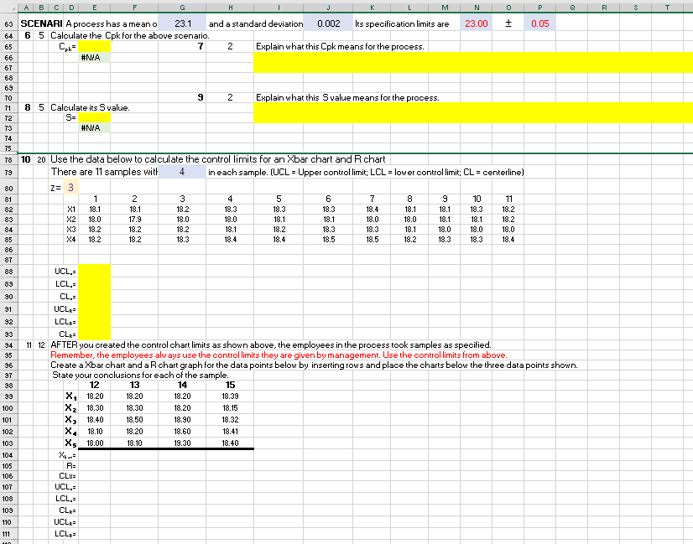Select the #N/A cell below Cpk
This screenshot has width=693, height=544.
pyautogui.click(x=93, y=57)
